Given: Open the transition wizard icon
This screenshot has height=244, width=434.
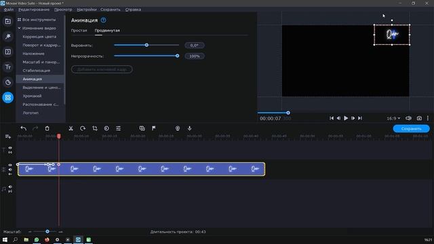Looking at the screenshot, I should [x=142, y=128].
